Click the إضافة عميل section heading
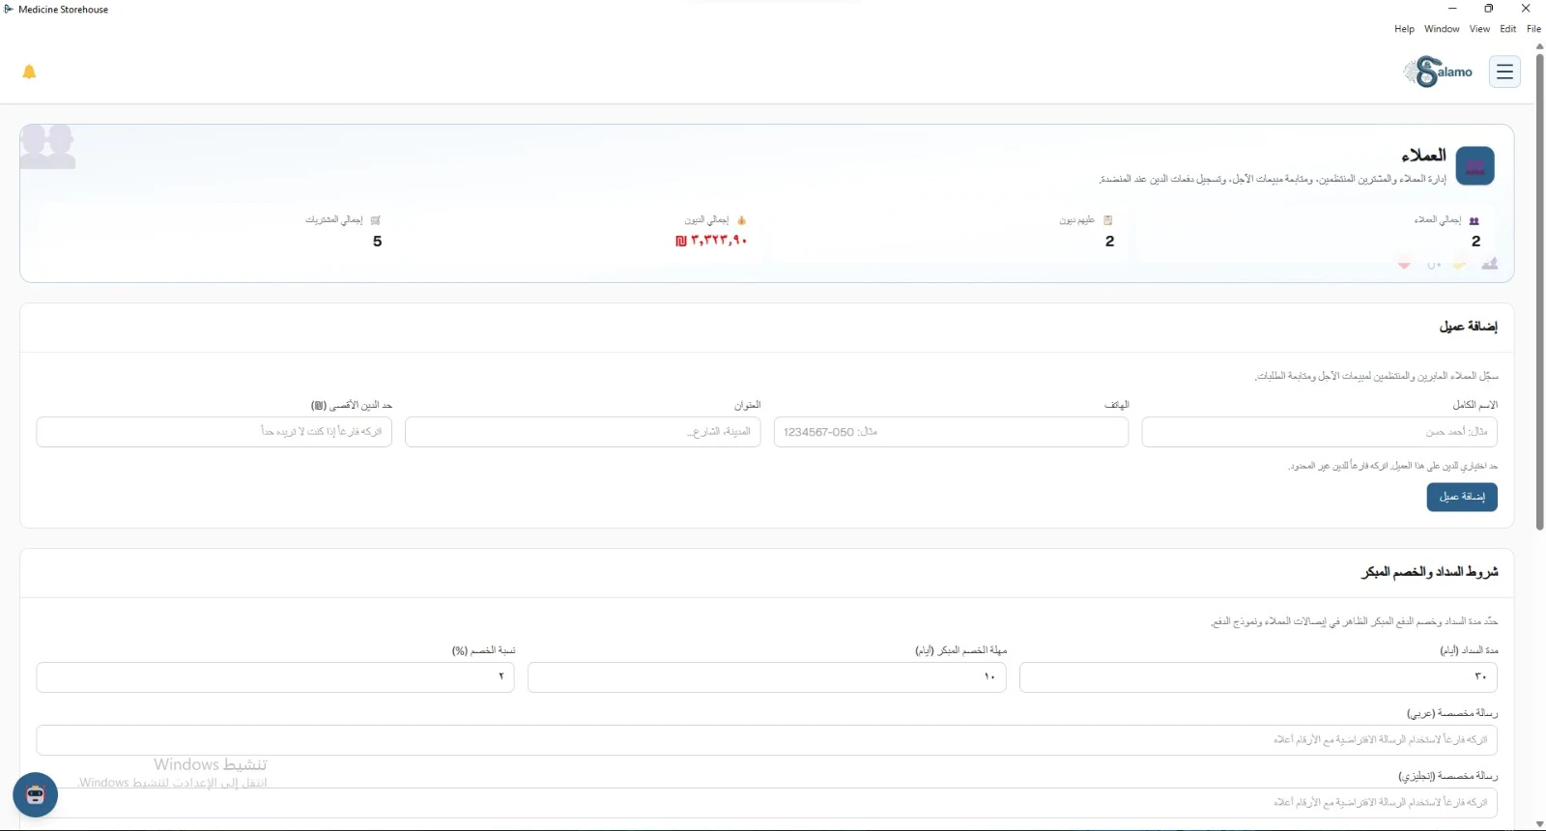Screen dimensions: 1546x831 point(1469,327)
